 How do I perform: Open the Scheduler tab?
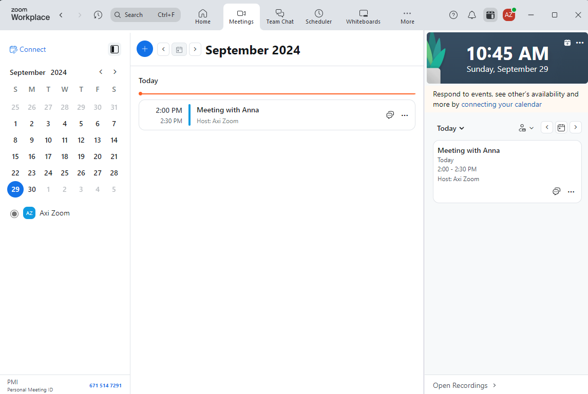coord(318,17)
